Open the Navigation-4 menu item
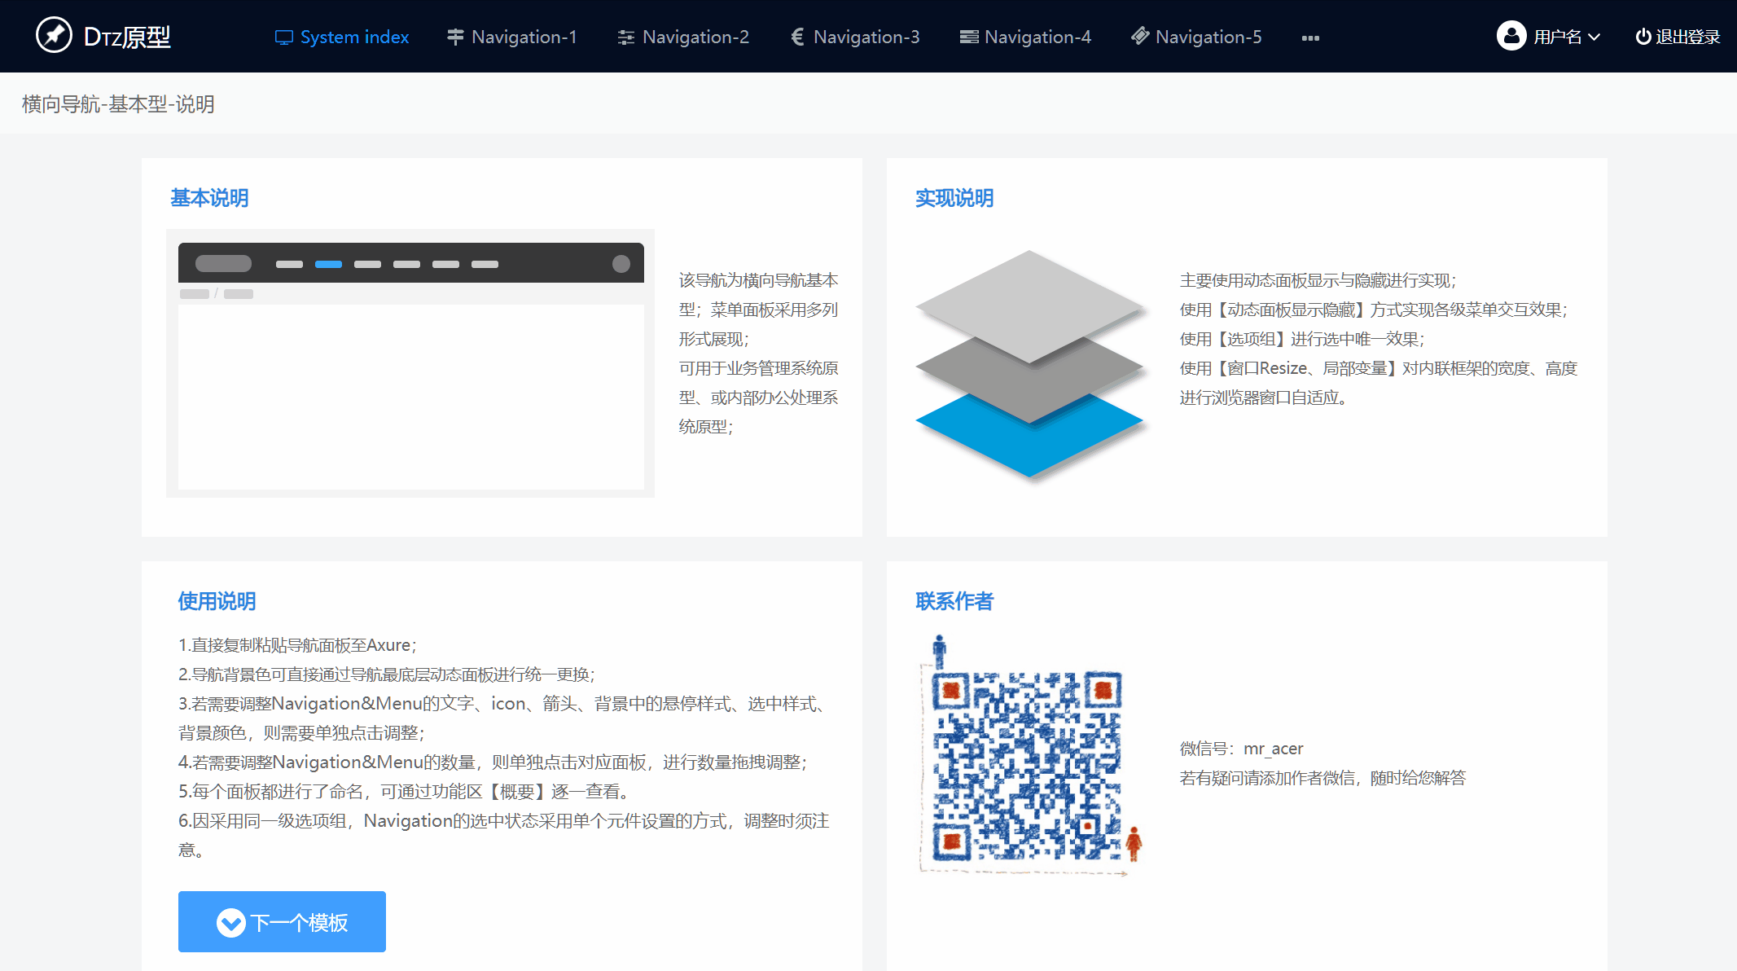1737x971 pixels. (1025, 37)
